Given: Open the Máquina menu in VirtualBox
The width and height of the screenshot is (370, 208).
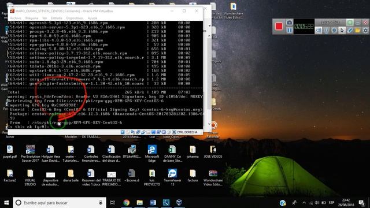Looking at the screenshot, I should point(32,18).
